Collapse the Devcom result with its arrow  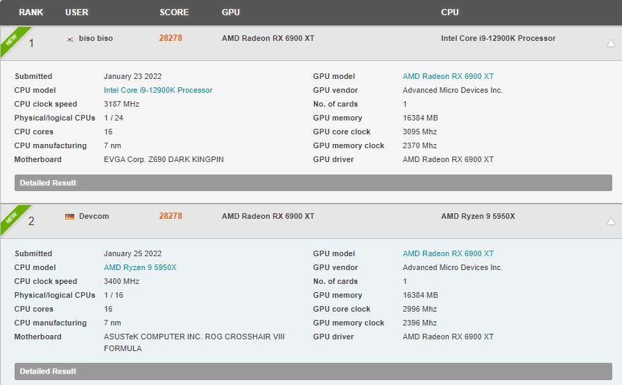pyautogui.click(x=611, y=221)
